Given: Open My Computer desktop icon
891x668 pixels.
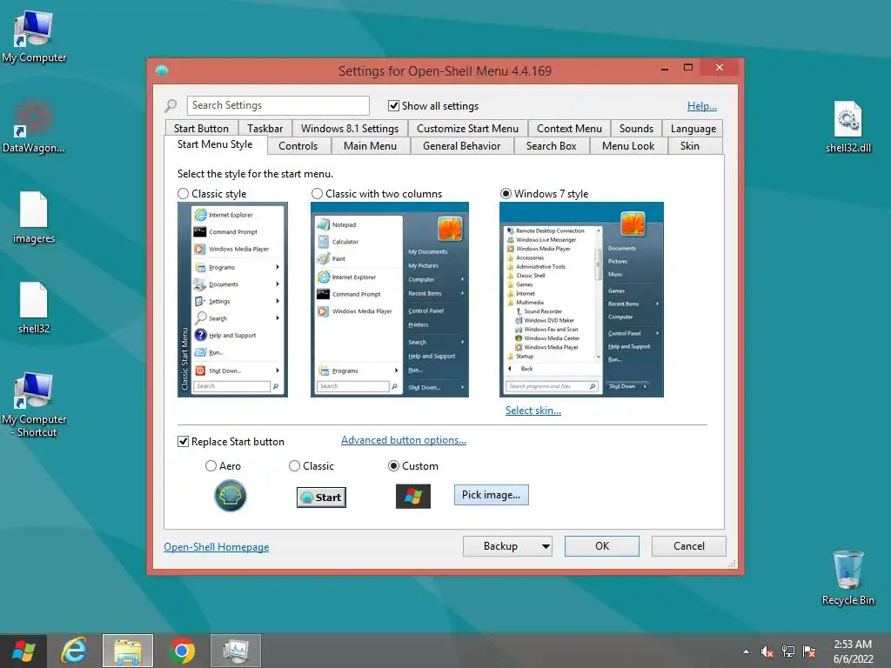Looking at the screenshot, I should 34,37.
